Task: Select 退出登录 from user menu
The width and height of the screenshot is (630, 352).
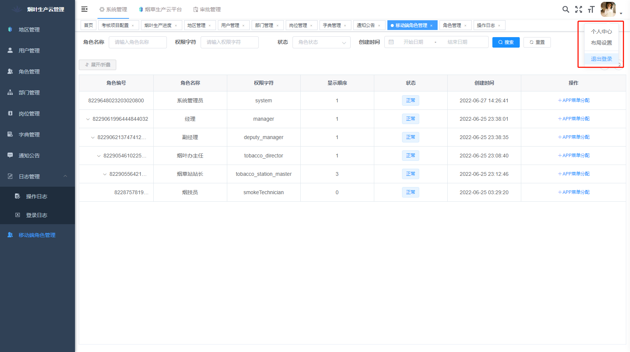Action: 601,59
